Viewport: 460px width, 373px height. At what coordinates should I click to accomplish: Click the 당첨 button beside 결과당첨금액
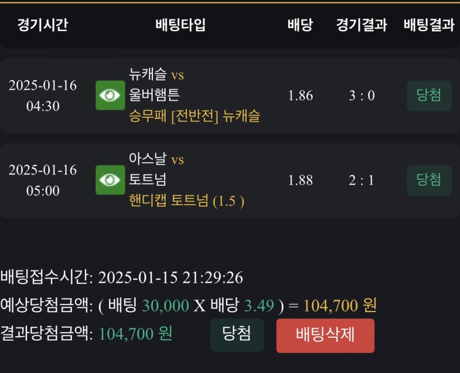pos(237,334)
